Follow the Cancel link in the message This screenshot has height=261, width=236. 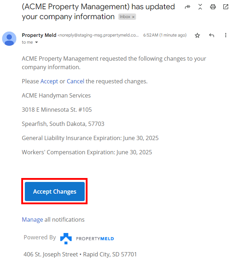75,81
